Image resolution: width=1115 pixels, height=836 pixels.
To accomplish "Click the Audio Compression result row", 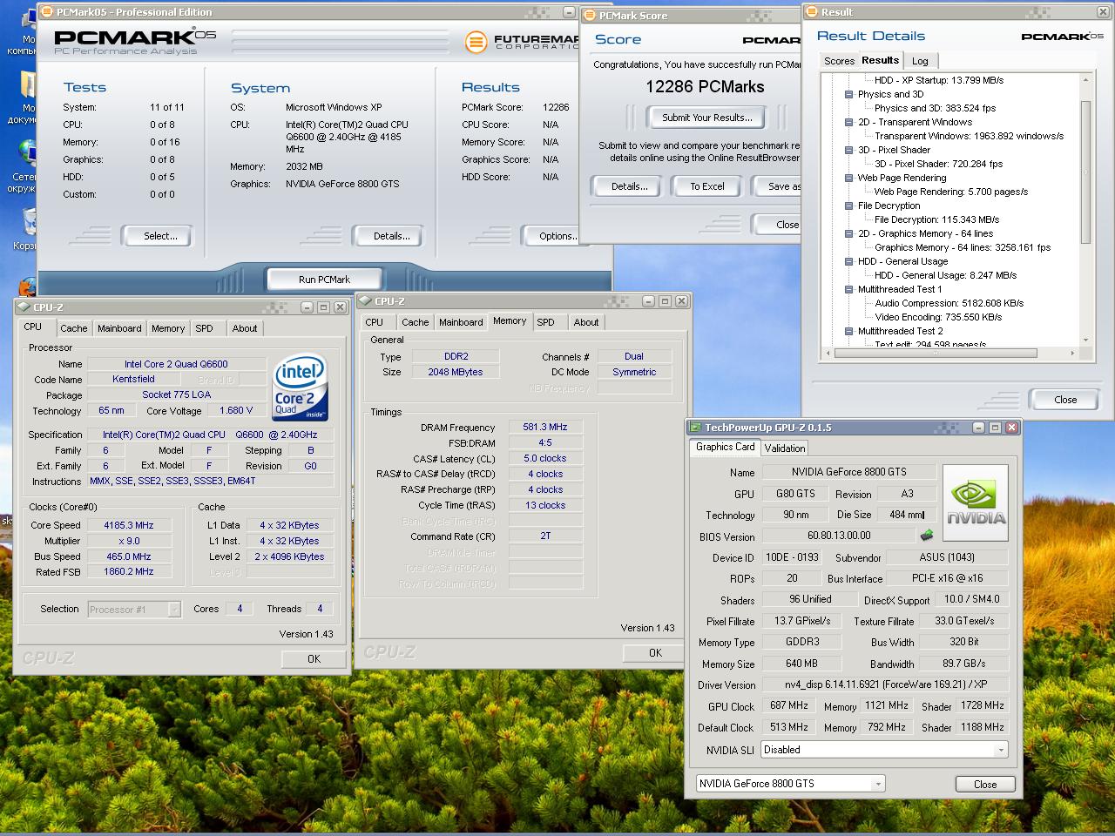I will click(949, 303).
